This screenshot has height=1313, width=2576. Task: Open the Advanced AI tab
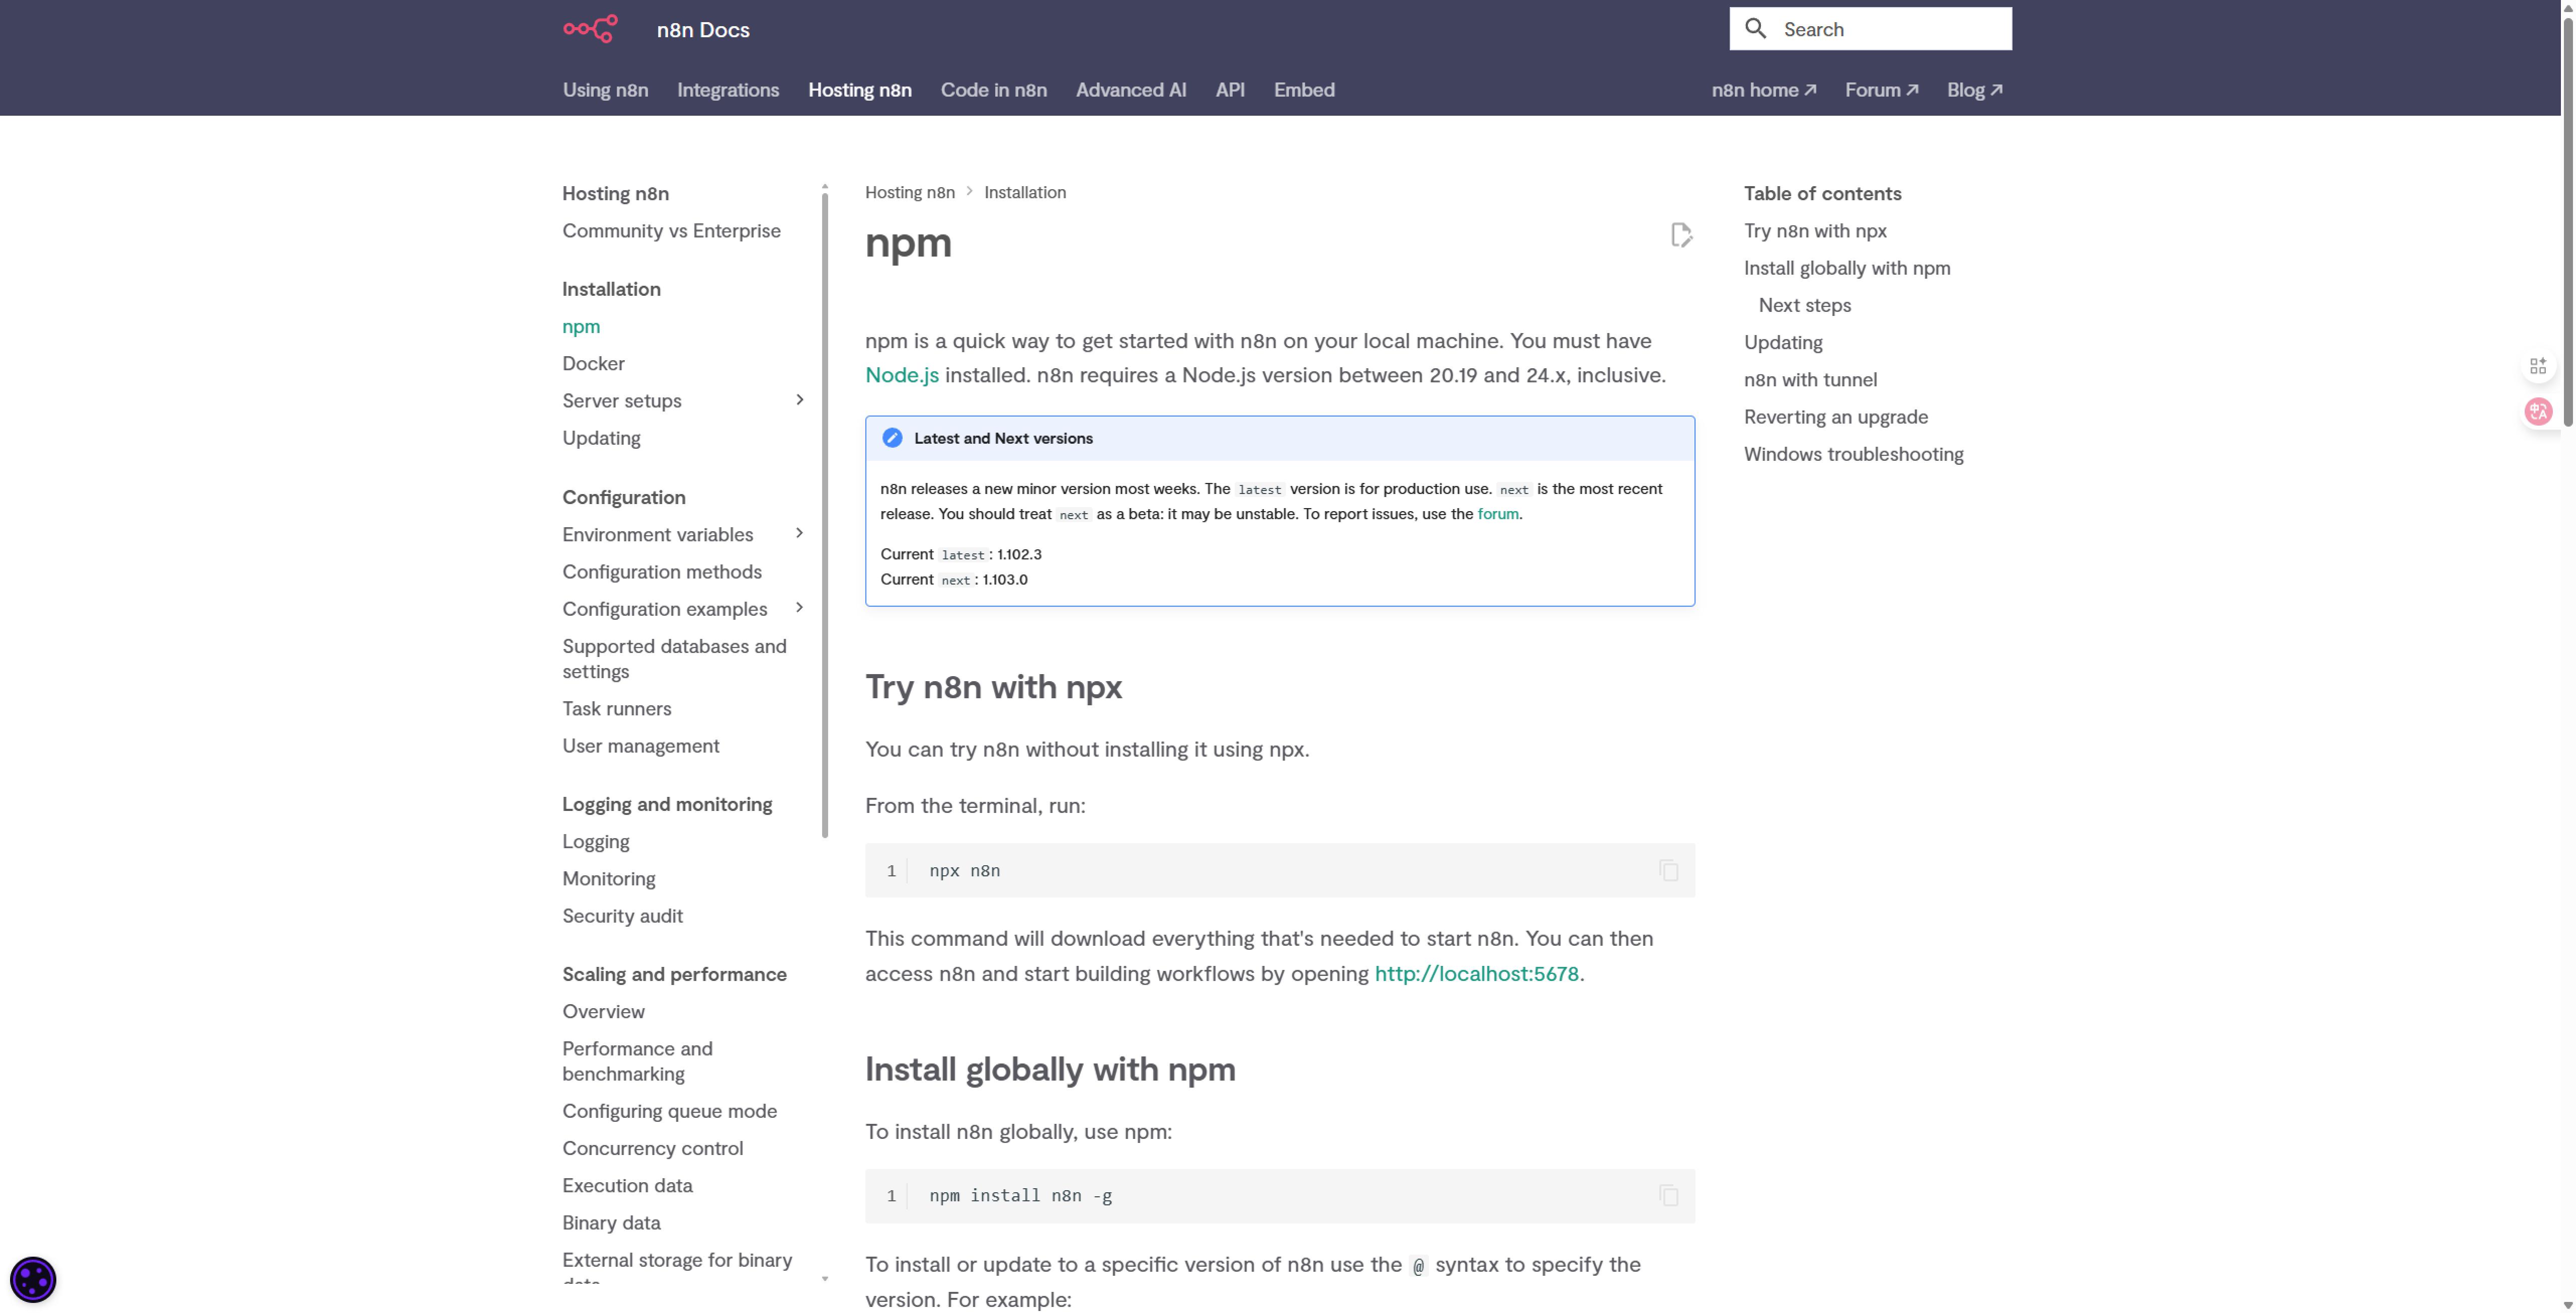coord(1131,90)
